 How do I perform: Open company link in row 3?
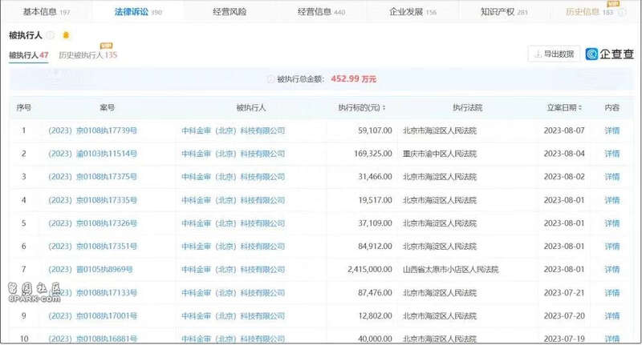tap(234, 177)
